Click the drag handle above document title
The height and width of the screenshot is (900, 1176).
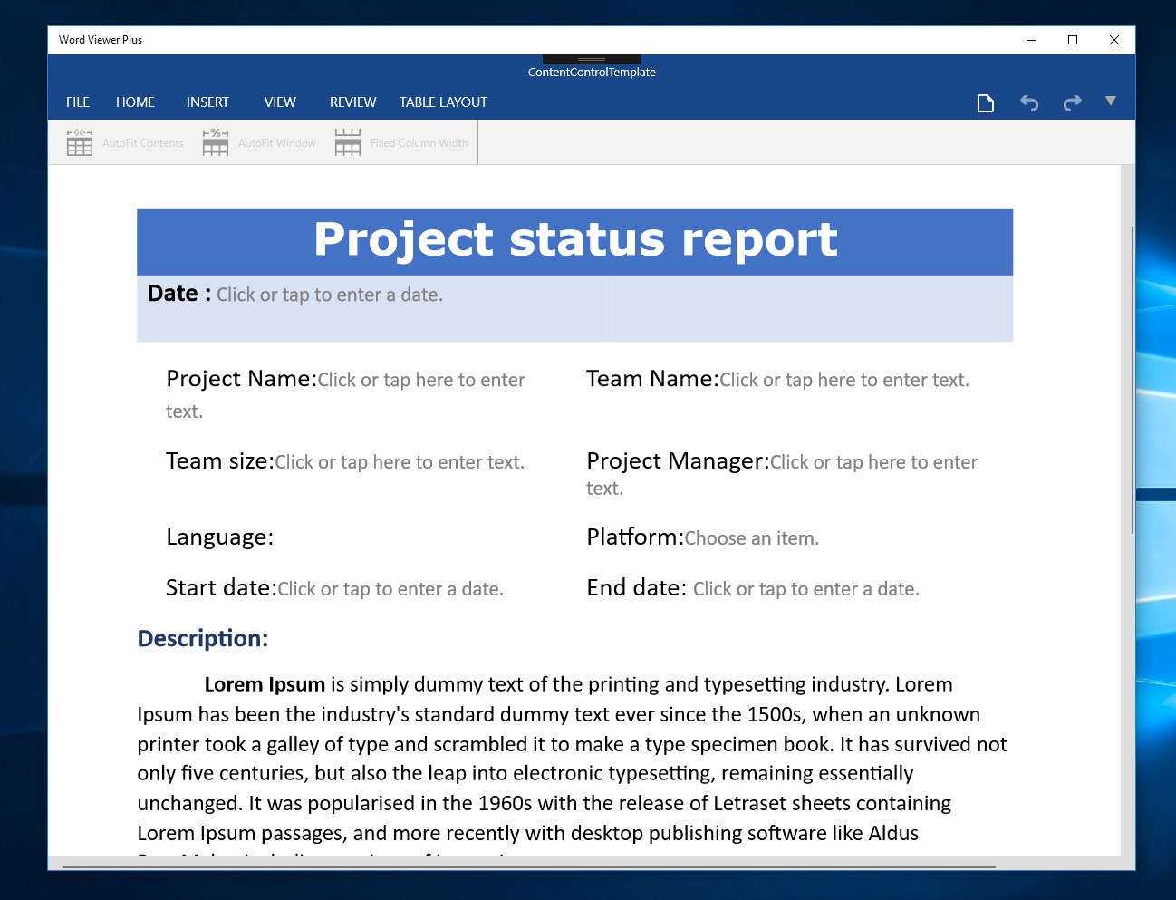tap(592, 59)
